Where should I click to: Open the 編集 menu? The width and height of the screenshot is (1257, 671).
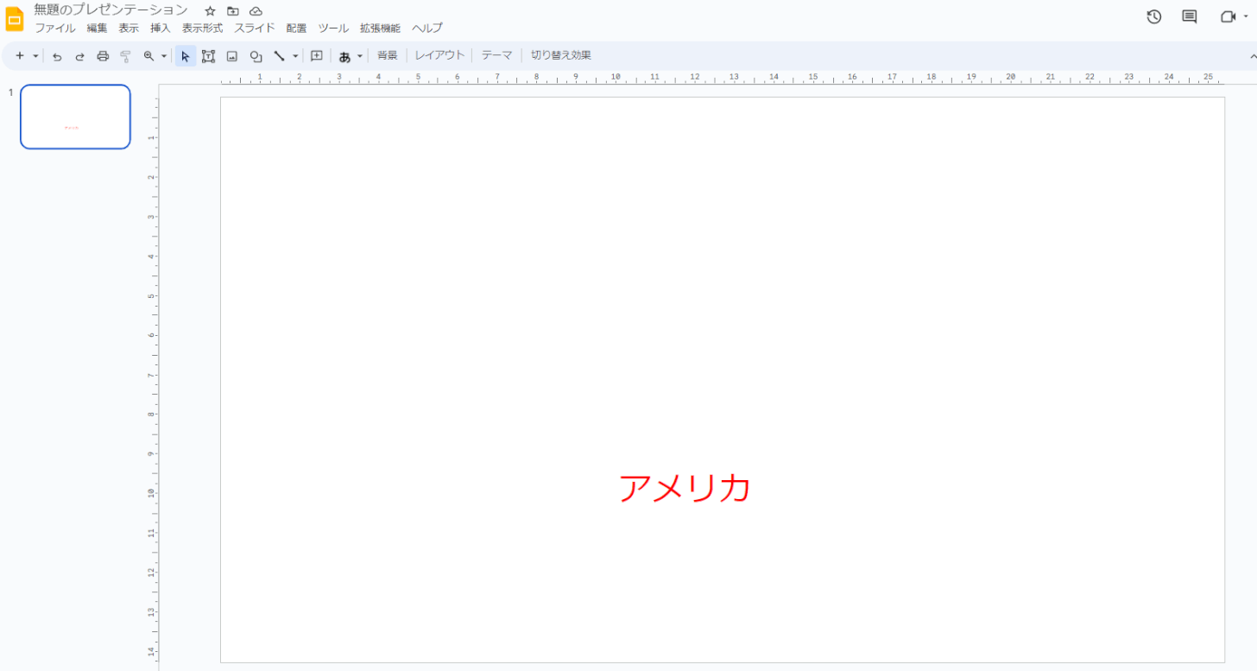(97, 28)
